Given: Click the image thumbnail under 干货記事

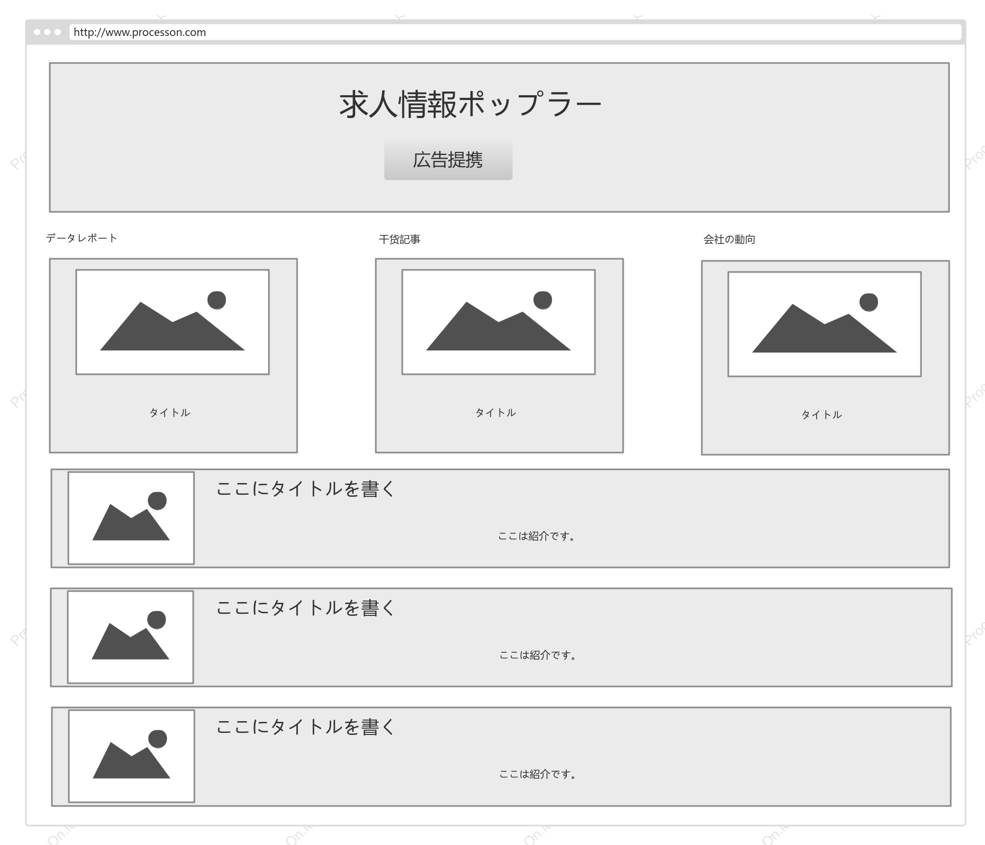Looking at the screenshot, I should pyautogui.click(x=499, y=322).
